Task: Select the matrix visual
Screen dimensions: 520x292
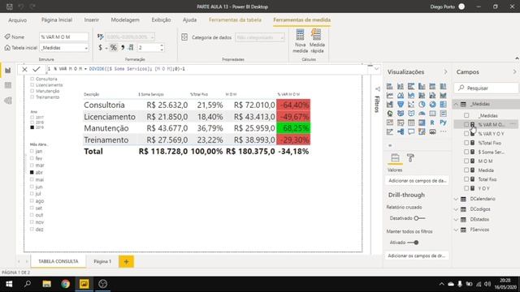Action: (x=422, y=122)
